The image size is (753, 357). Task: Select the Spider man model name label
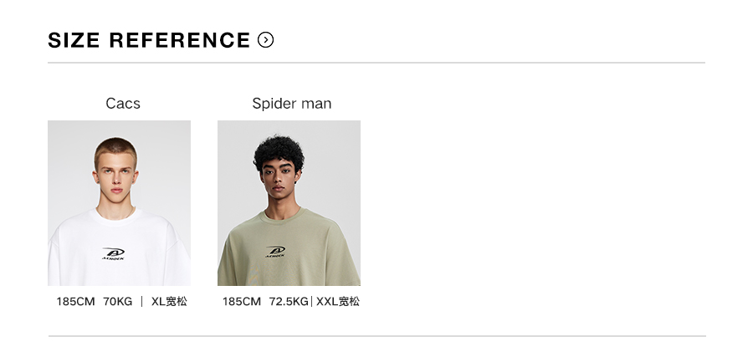click(x=292, y=104)
